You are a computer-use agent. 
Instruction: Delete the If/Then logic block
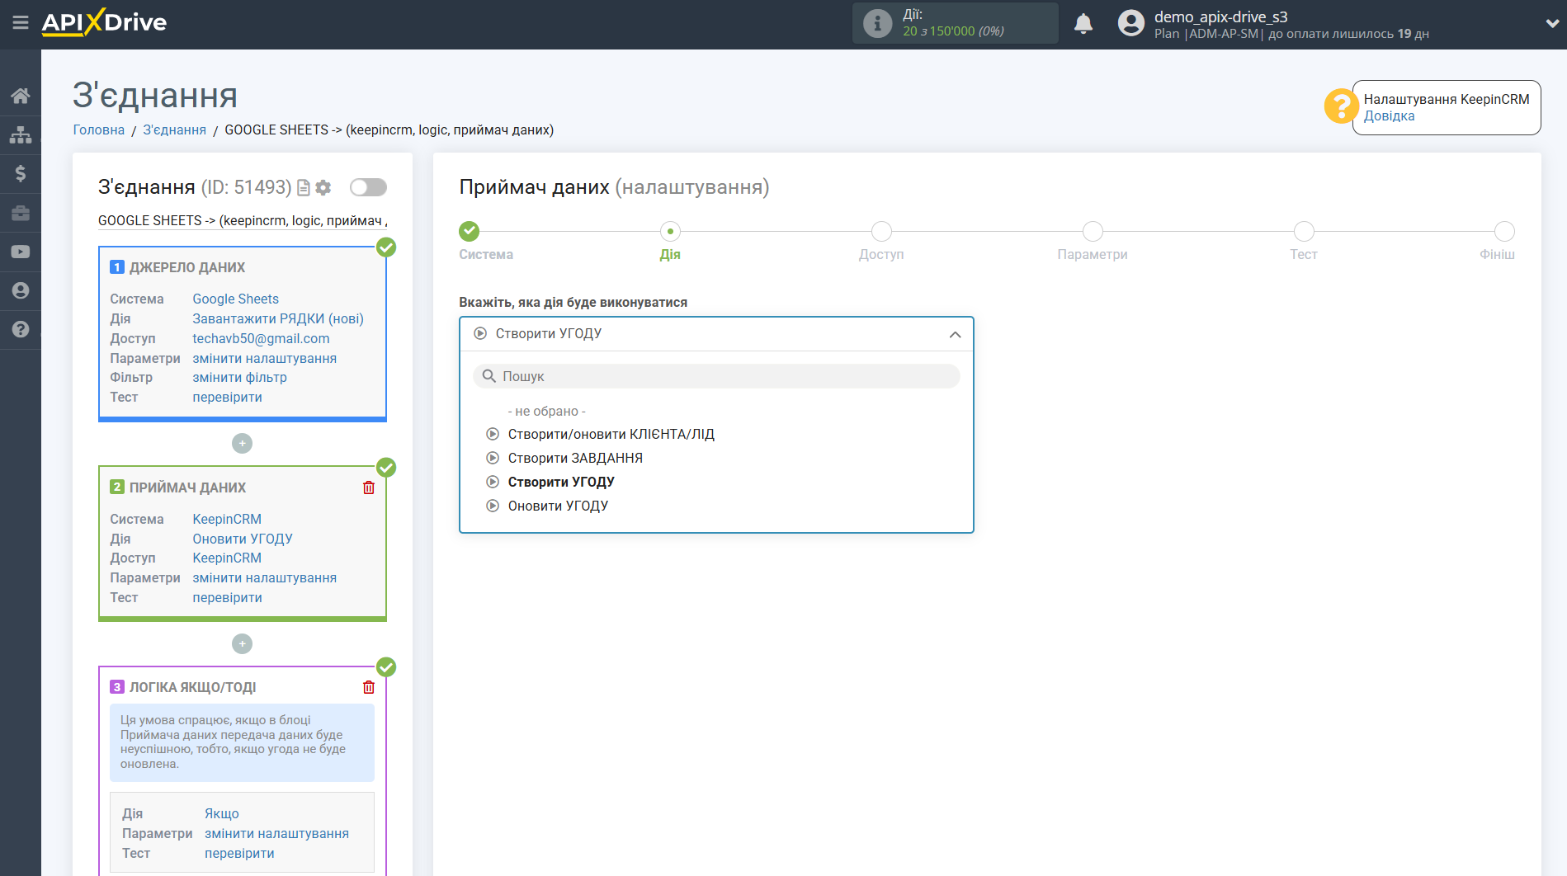tap(369, 687)
